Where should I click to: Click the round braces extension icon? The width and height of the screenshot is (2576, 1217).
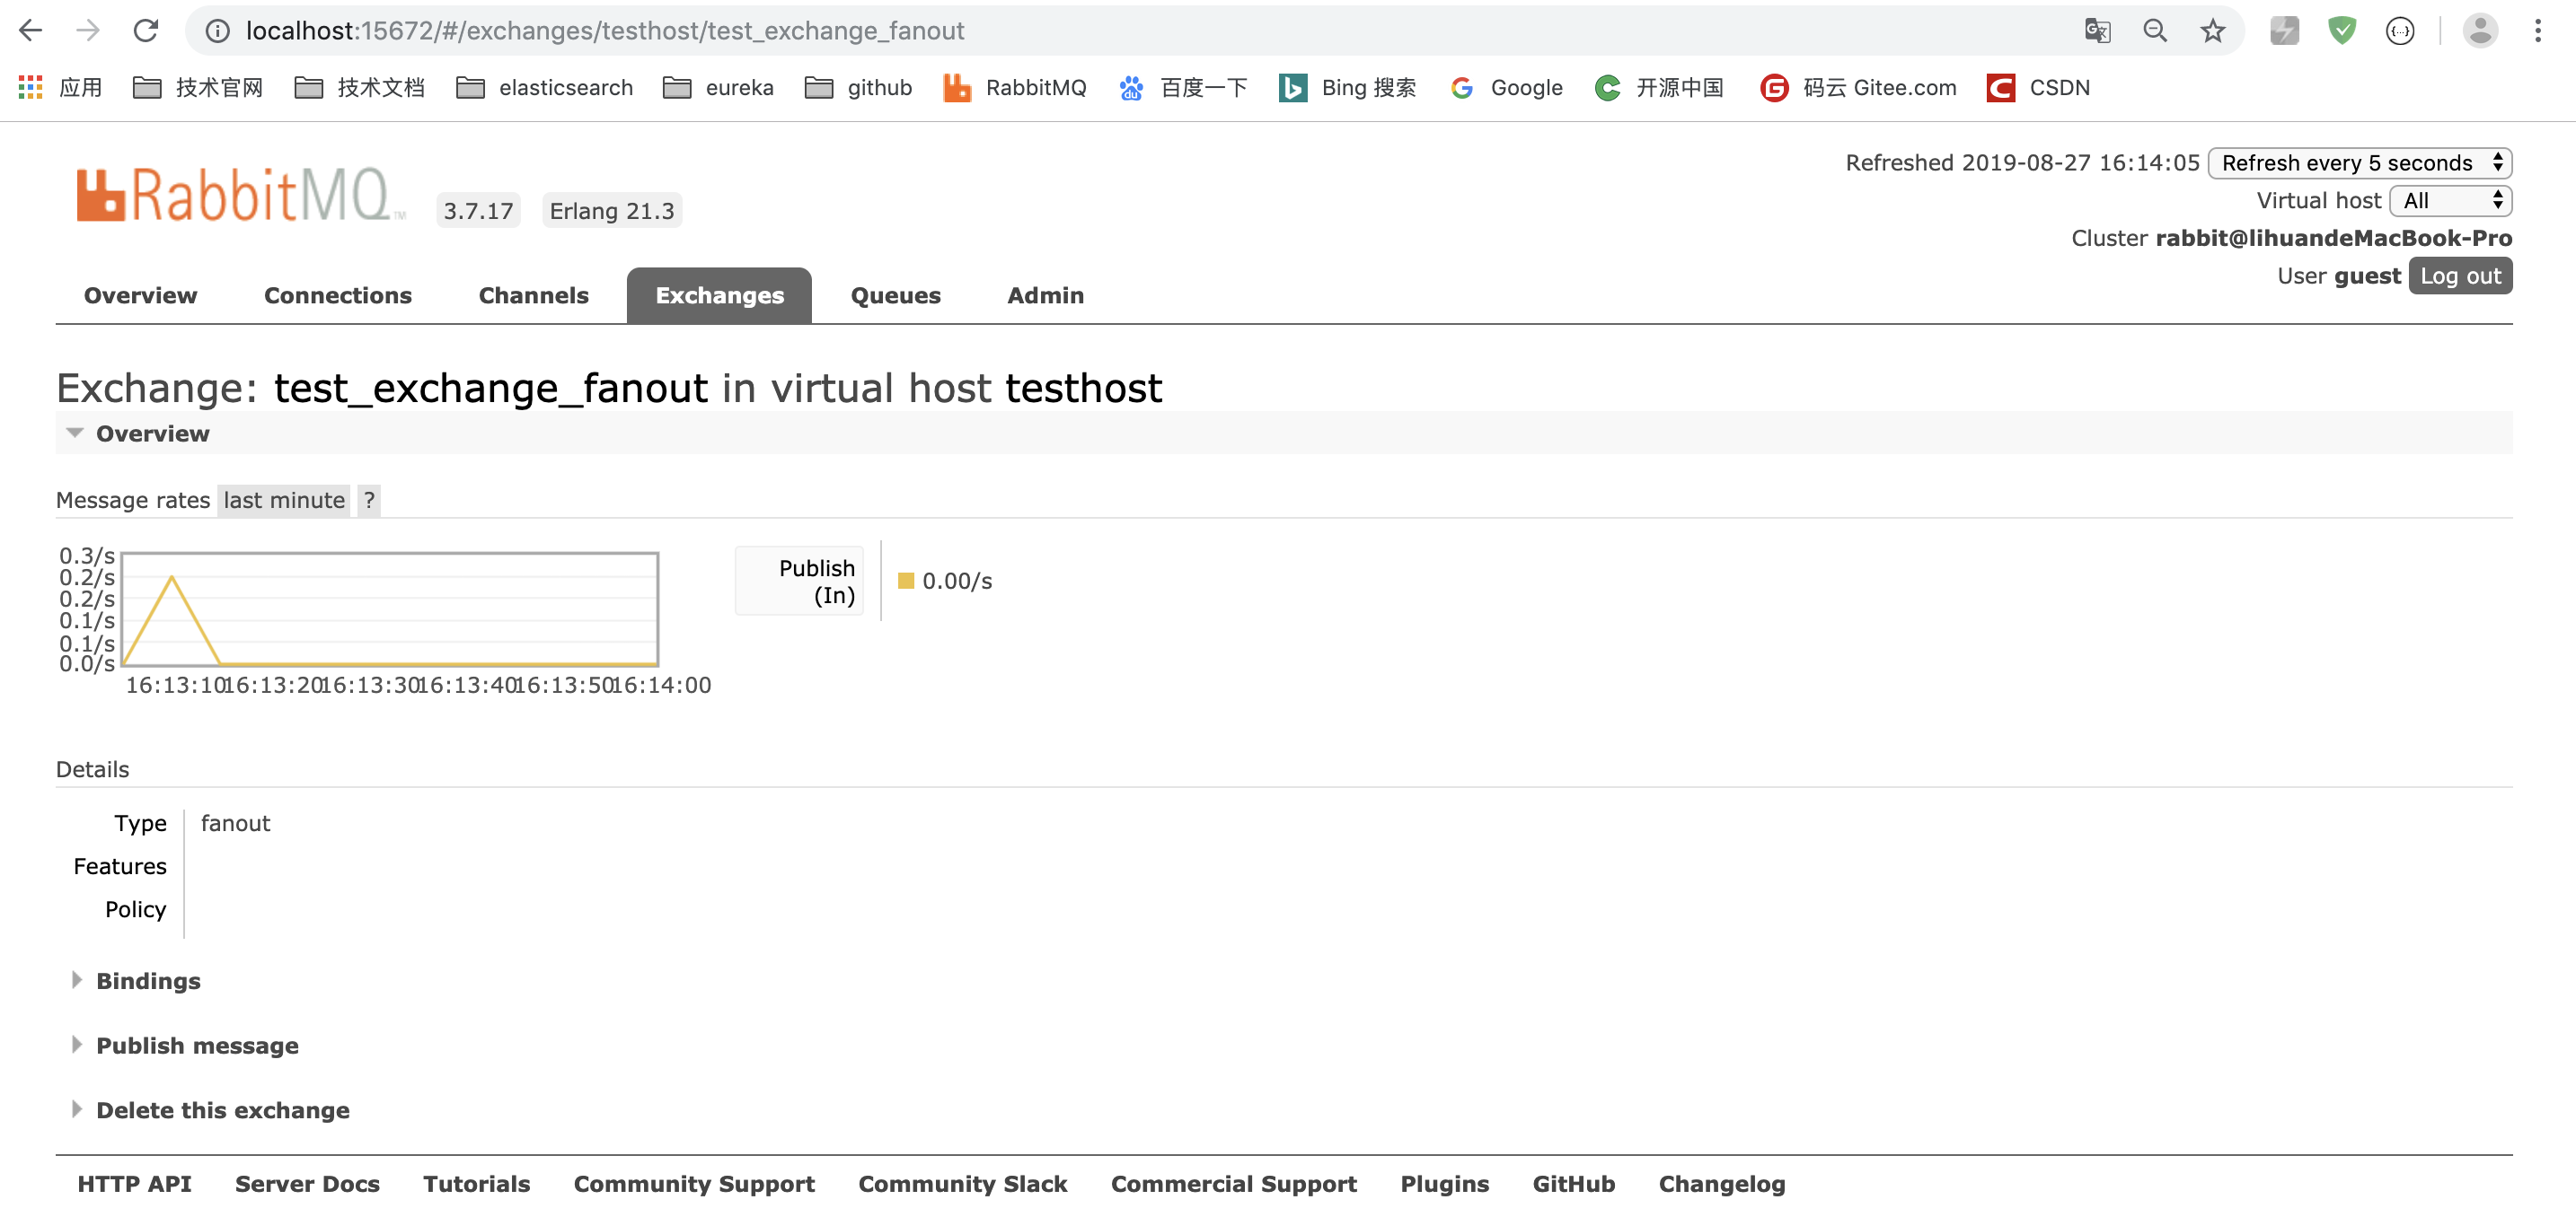click(x=2400, y=31)
